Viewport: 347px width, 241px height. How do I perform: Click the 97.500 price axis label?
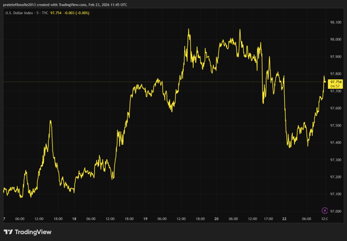tap(335, 126)
